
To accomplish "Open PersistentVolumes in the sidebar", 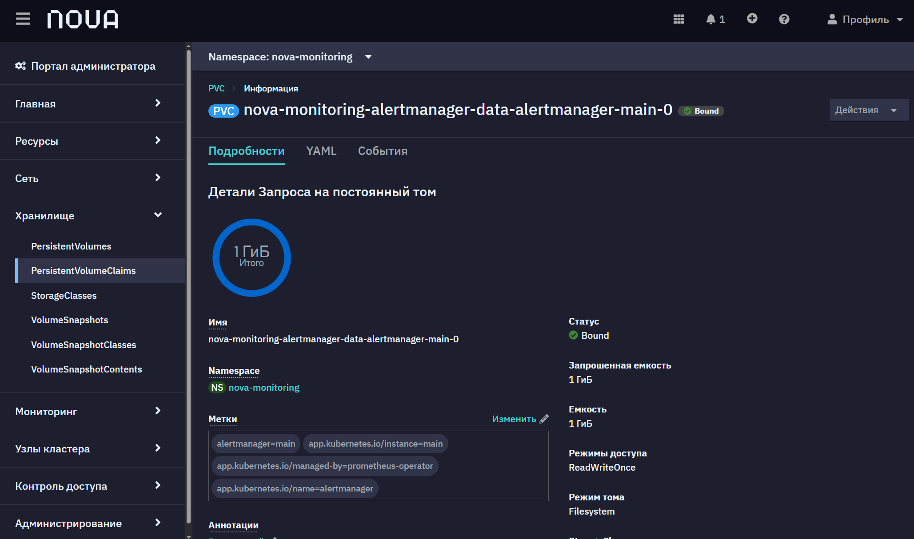I will pyautogui.click(x=71, y=246).
